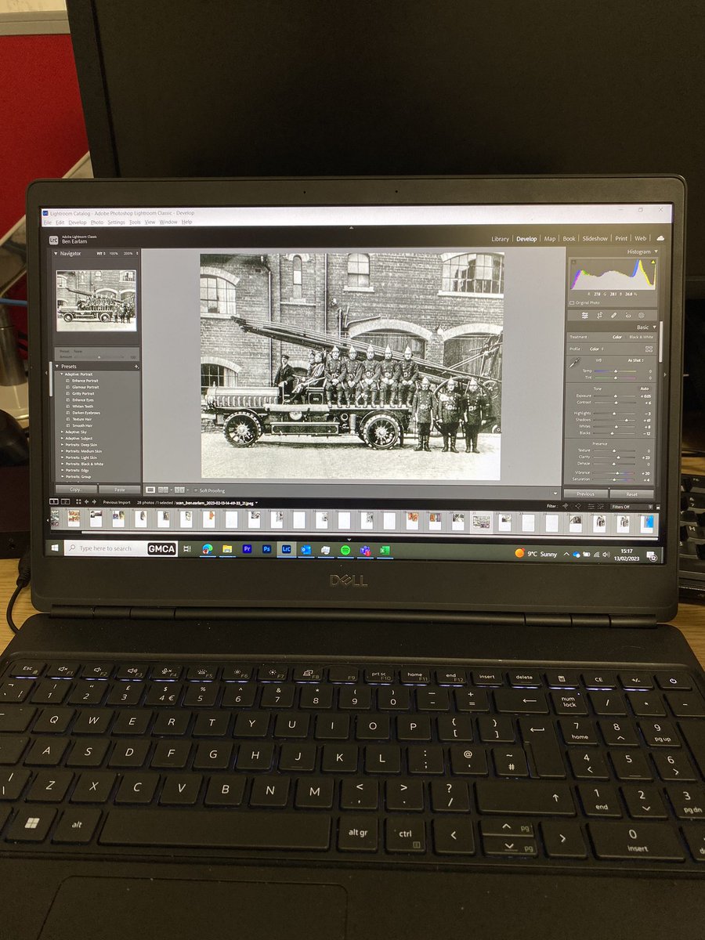Toggle the highlight clipping indicator in the histogram
This screenshot has height=940, width=705.
pyautogui.click(x=653, y=262)
